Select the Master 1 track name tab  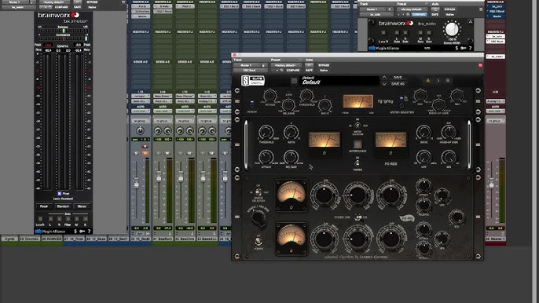point(495,239)
